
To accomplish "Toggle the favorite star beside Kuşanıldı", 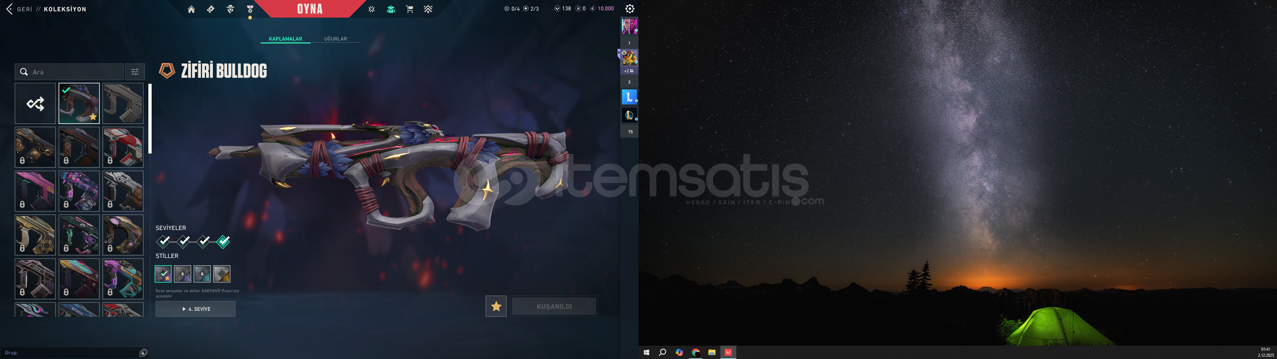I will [496, 306].
